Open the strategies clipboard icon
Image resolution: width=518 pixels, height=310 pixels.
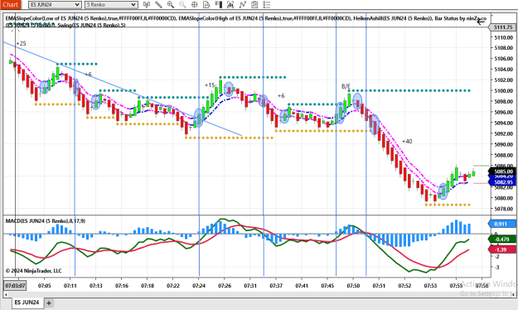(x=254, y=5)
